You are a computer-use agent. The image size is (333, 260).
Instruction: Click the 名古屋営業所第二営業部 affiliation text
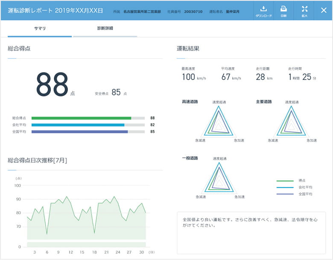pos(142,12)
